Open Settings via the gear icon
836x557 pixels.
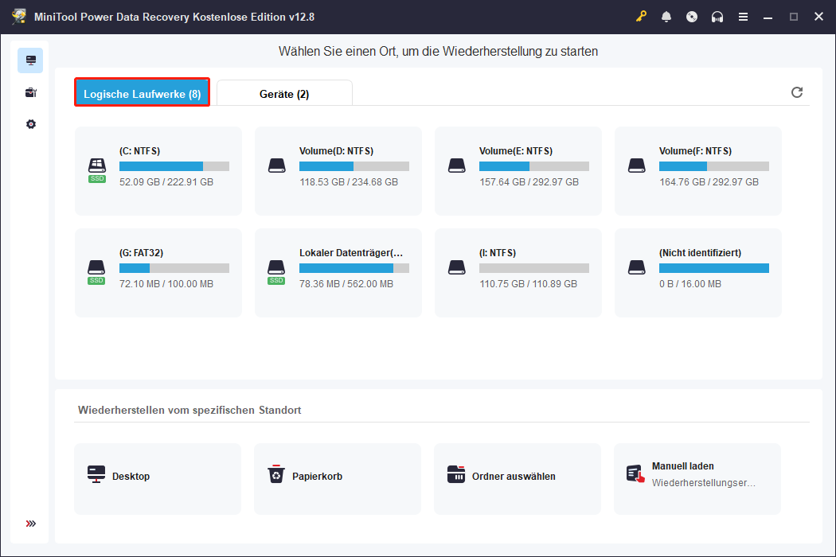point(30,123)
